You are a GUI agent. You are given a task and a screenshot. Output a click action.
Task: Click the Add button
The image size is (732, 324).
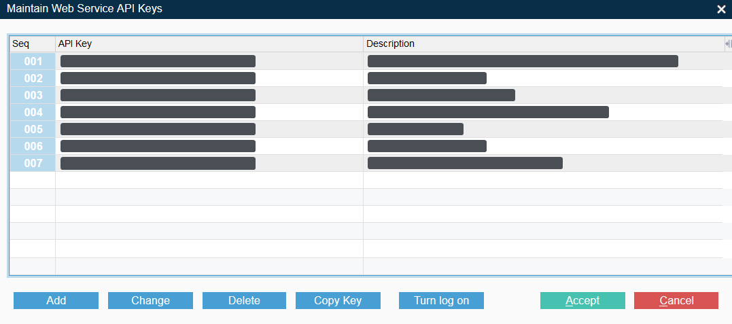56,300
